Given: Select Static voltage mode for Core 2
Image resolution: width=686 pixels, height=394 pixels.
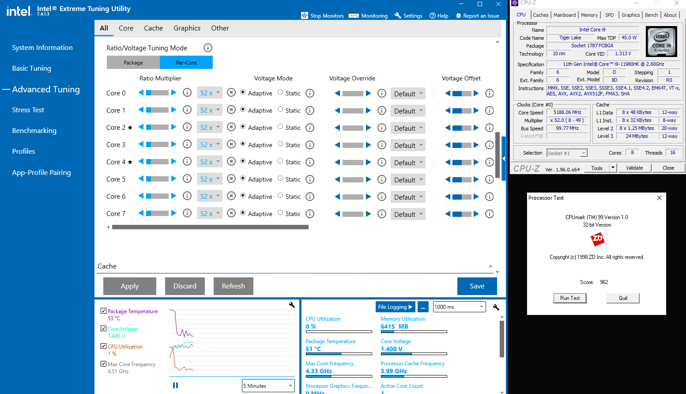Looking at the screenshot, I should tap(280, 127).
